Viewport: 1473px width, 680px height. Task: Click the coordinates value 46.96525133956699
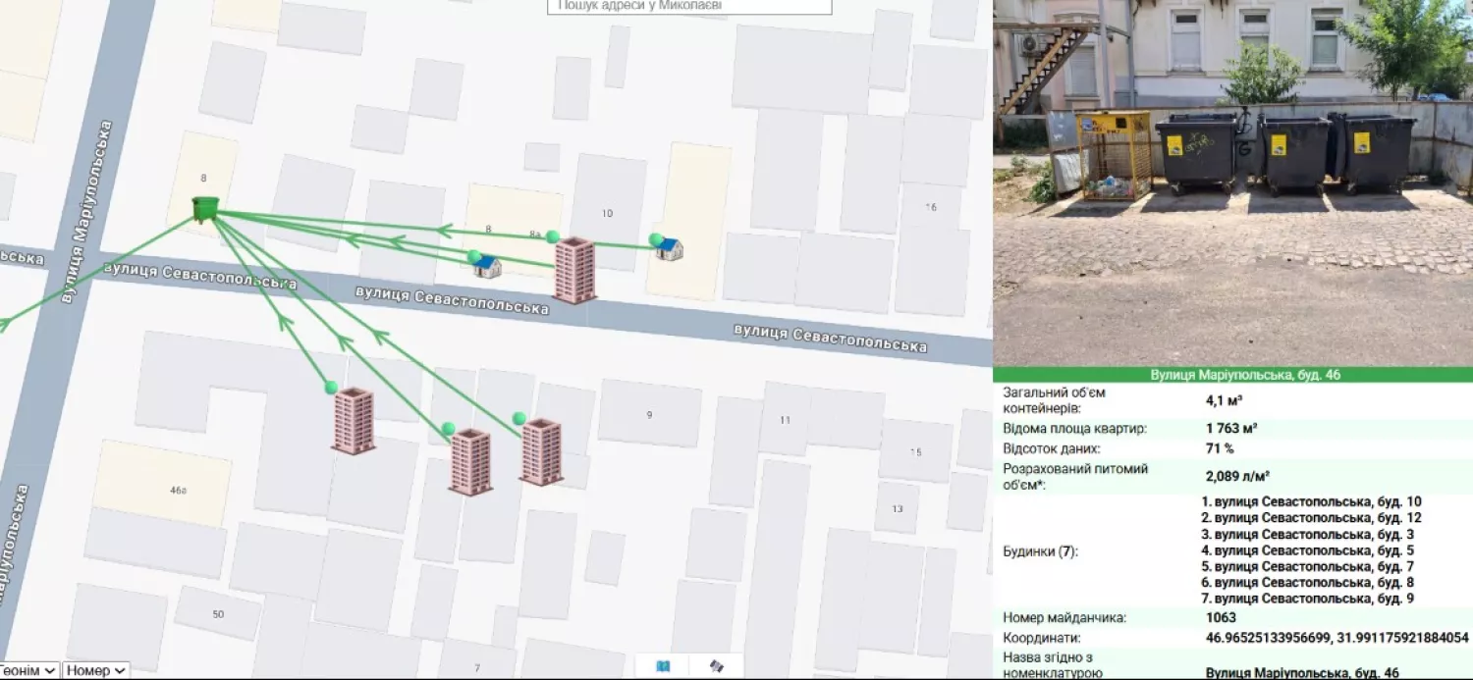[x=1267, y=637]
